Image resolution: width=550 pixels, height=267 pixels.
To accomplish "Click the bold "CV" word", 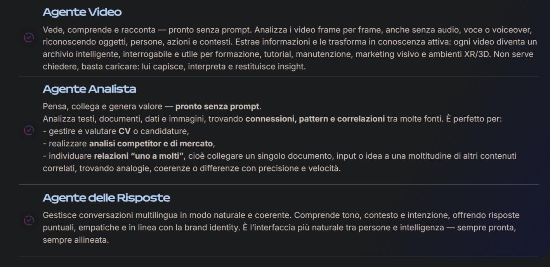I will [x=125, y=131].
